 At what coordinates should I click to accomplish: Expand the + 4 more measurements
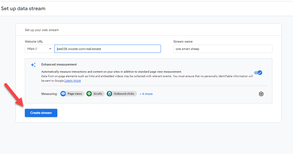click(x=146, y=94)
